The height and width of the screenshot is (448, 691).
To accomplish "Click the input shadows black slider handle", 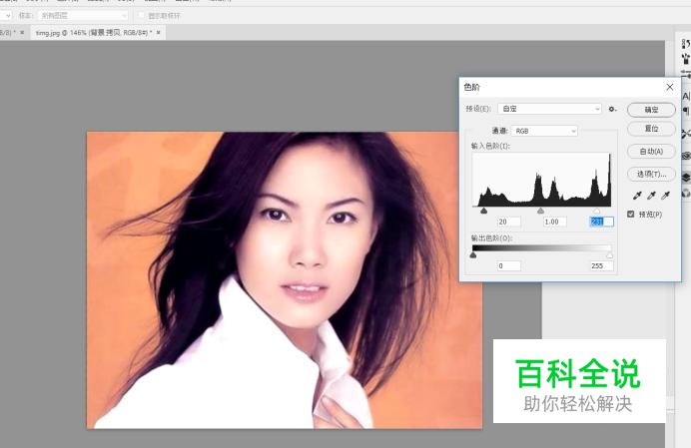I will coord(484,211).
